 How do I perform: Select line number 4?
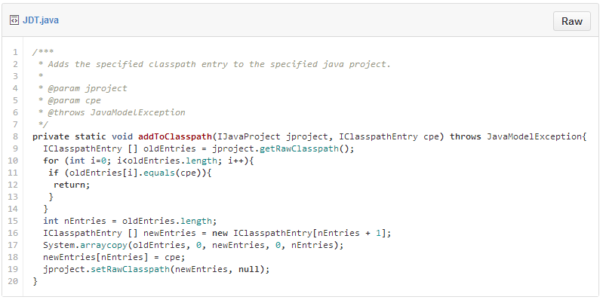click(16, 88)
